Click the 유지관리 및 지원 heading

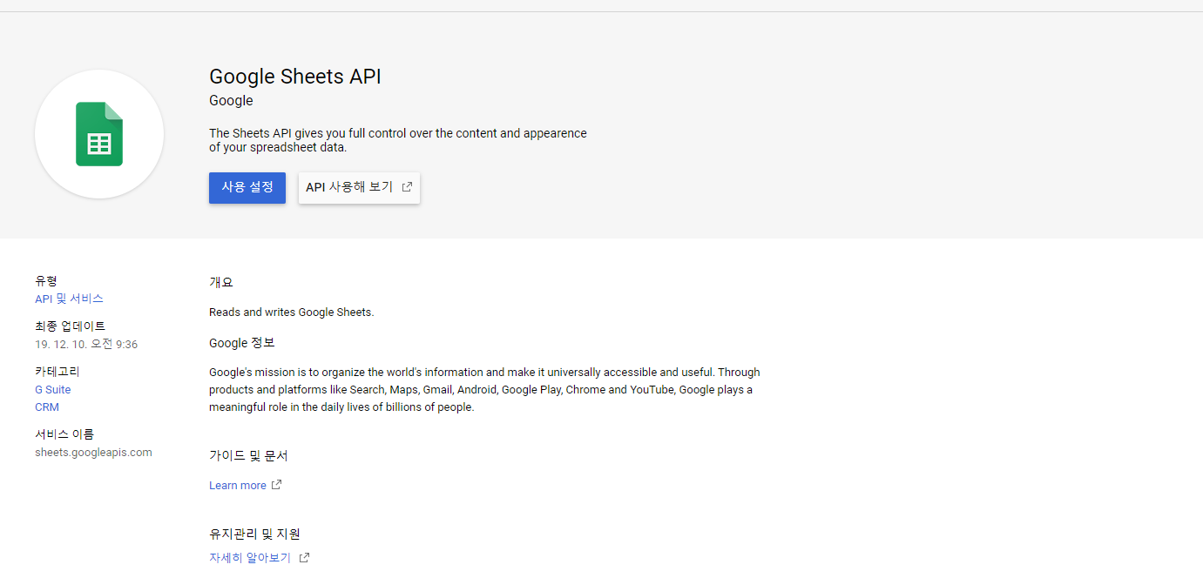pos(254,534)
